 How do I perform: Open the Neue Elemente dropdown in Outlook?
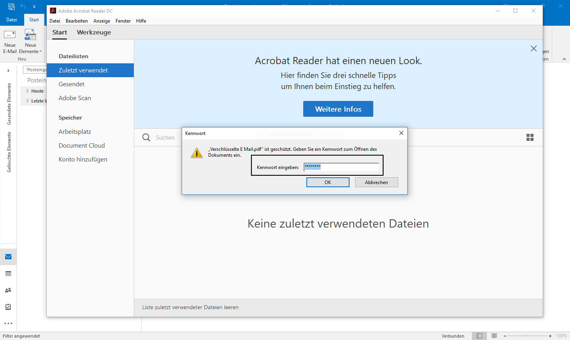[30, 42]
